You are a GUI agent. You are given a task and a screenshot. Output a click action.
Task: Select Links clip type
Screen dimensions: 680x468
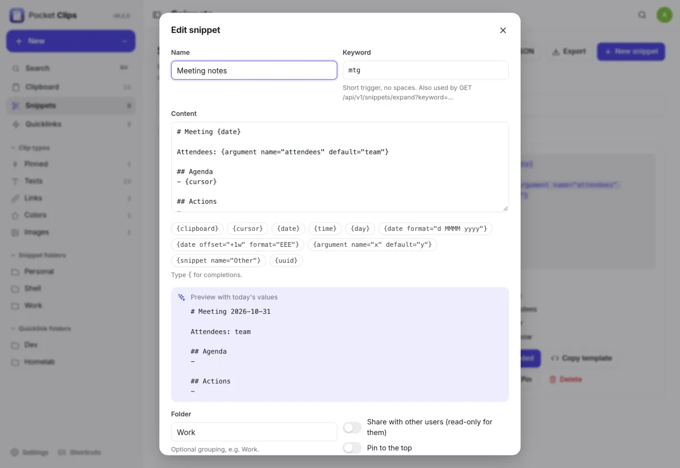(71, 198)
